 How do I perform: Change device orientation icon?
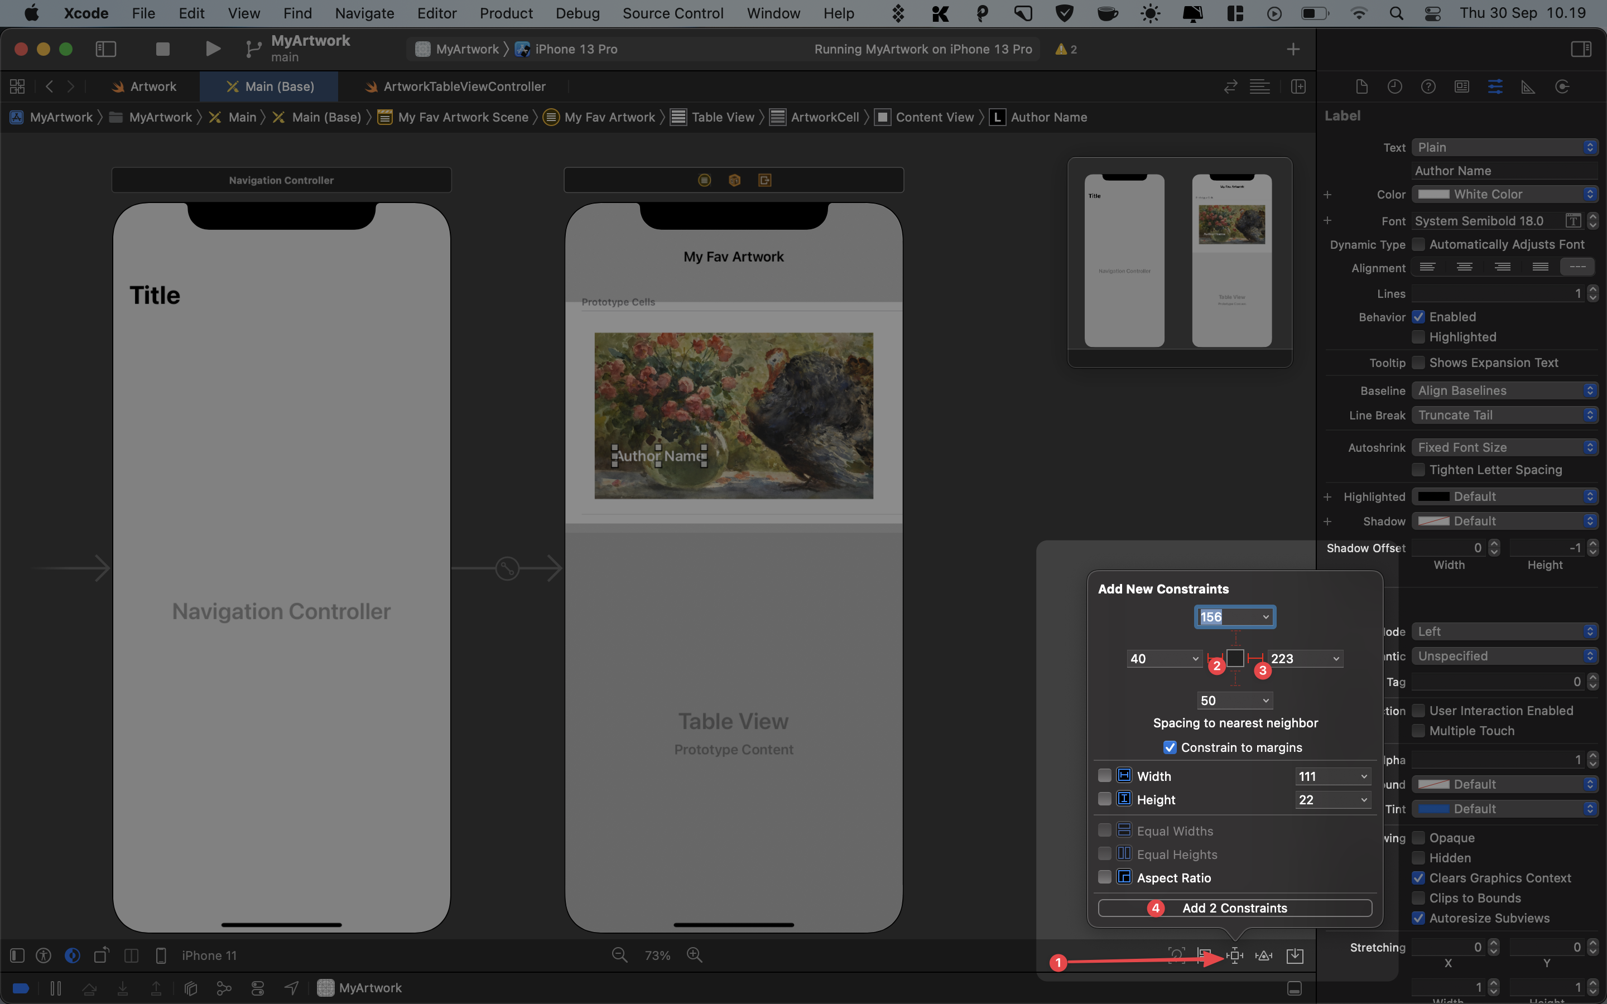coord(102,955)
